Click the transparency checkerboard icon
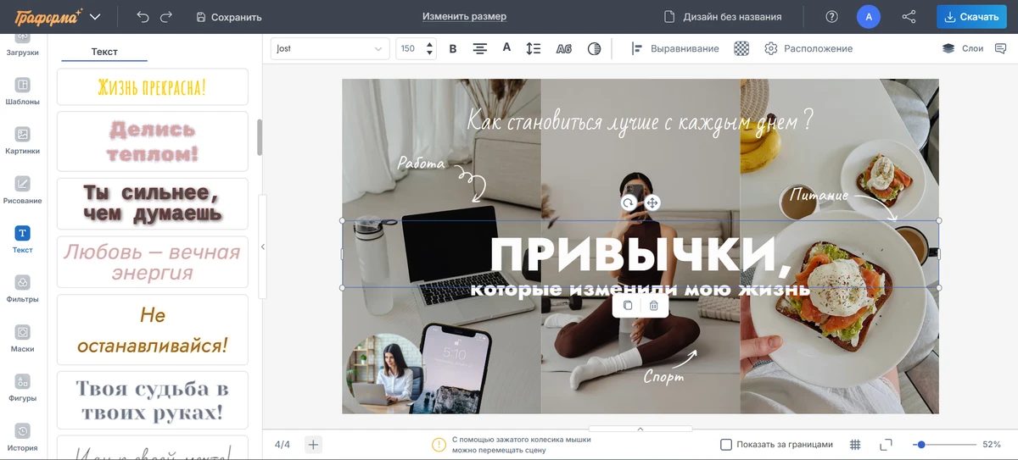1018x460 pixels. (741, 49)
